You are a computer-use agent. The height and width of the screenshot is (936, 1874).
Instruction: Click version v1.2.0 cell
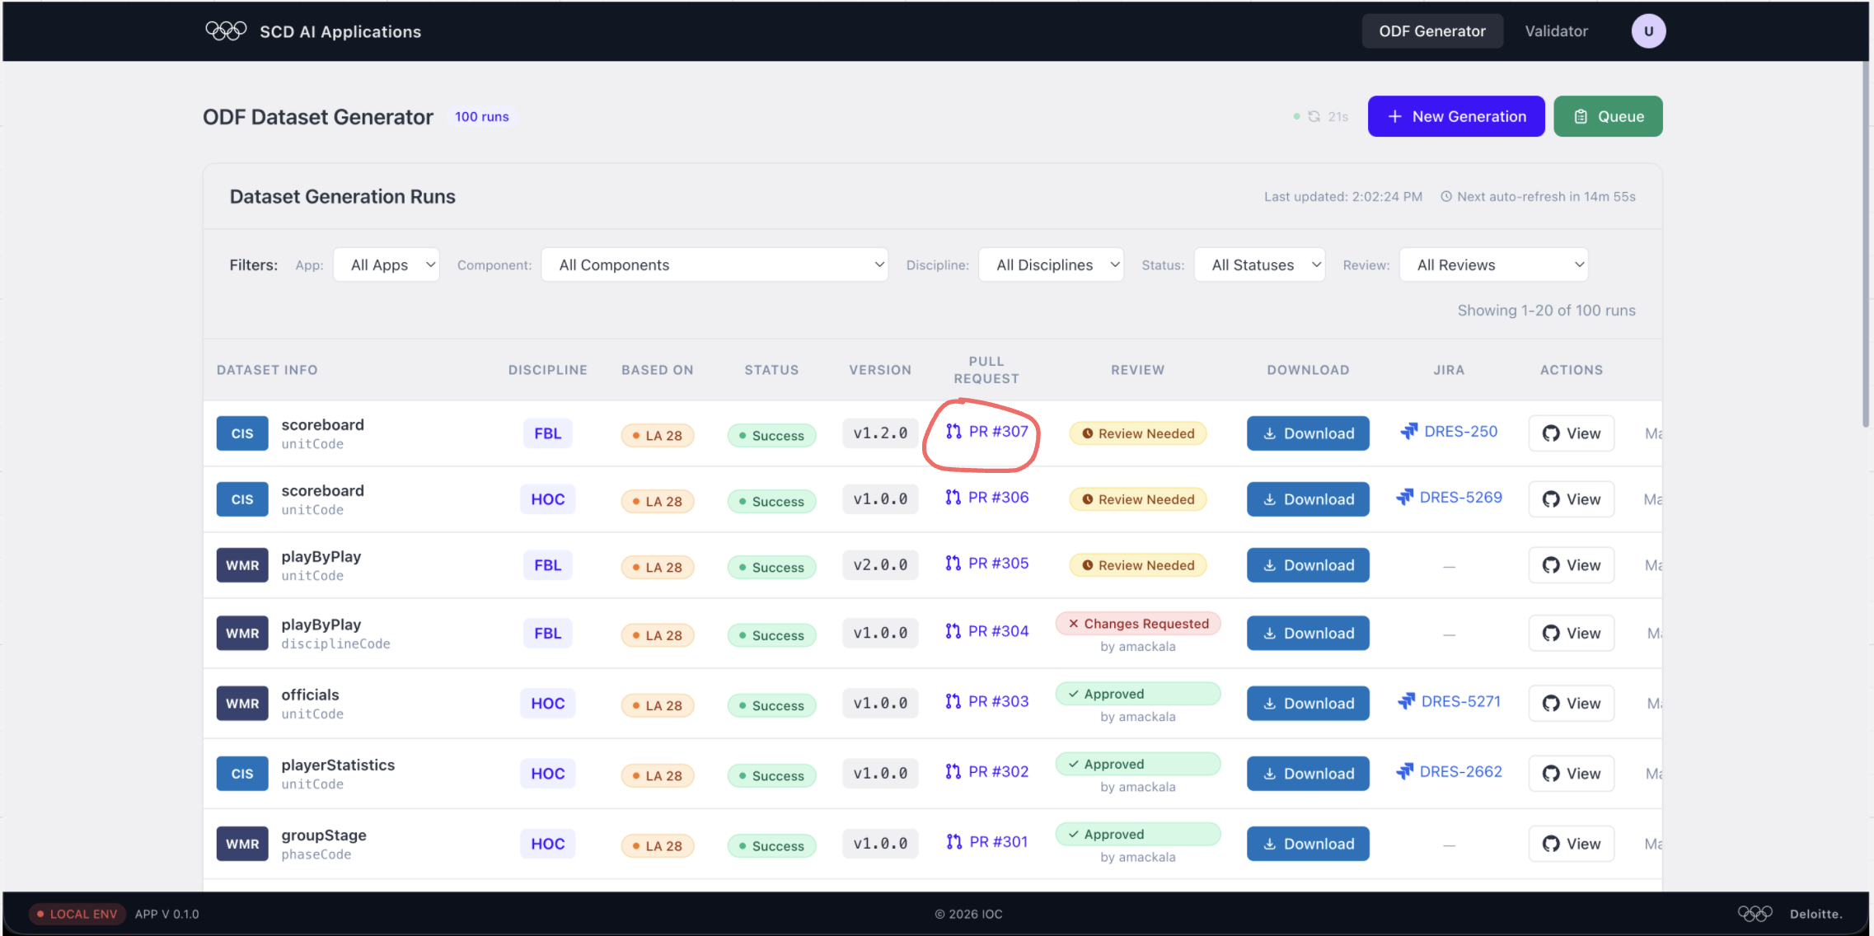point(880,433)
